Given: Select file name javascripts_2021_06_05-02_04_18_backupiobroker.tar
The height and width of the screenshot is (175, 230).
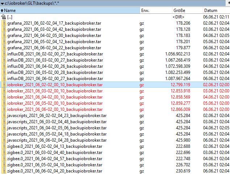Looking at the screenshot, I should pos(57,134).
